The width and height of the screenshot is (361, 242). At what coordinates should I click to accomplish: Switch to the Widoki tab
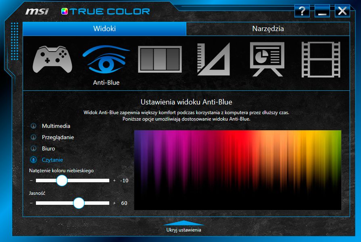click(x=104, y=29)
